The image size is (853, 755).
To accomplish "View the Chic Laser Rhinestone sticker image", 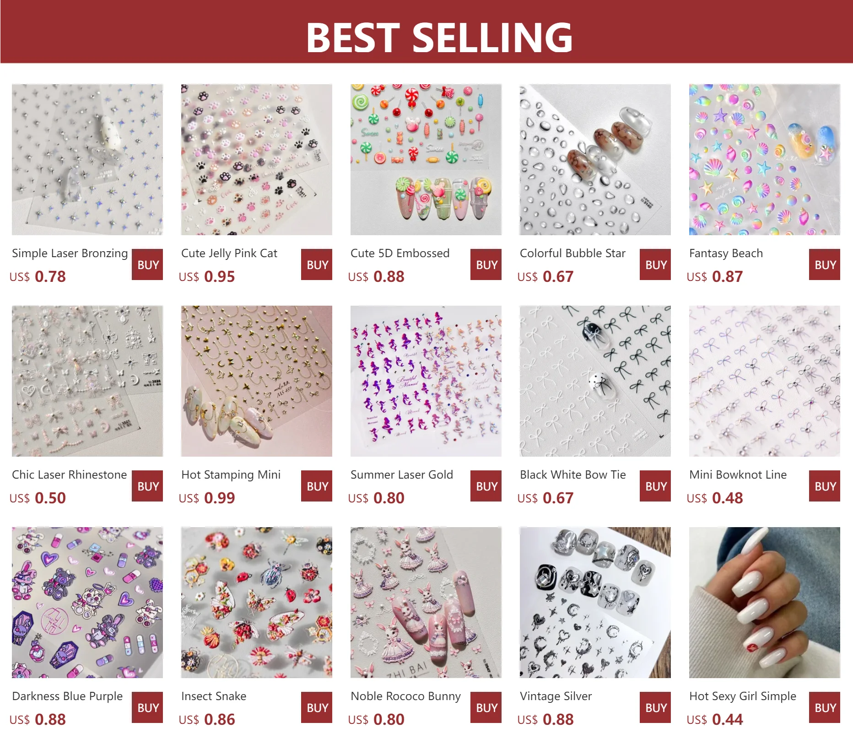I will point(87,381).
